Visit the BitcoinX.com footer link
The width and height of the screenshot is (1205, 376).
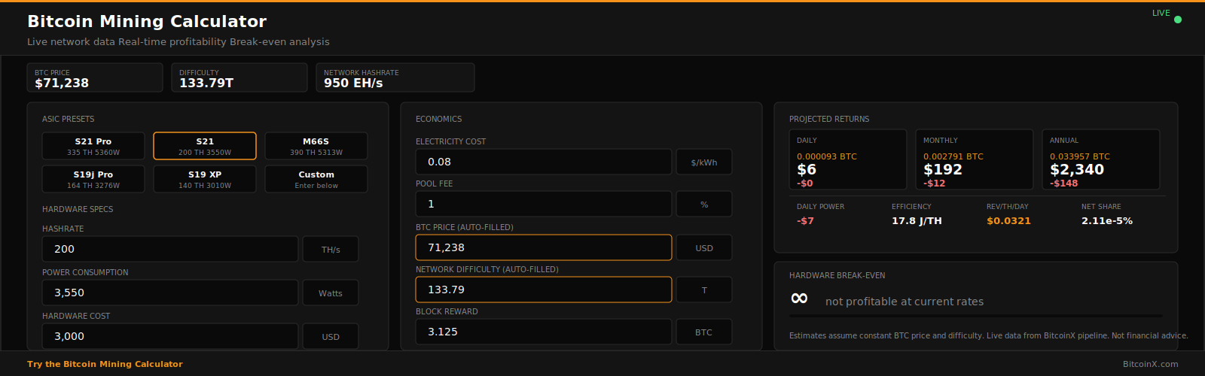coord(1150,364)
